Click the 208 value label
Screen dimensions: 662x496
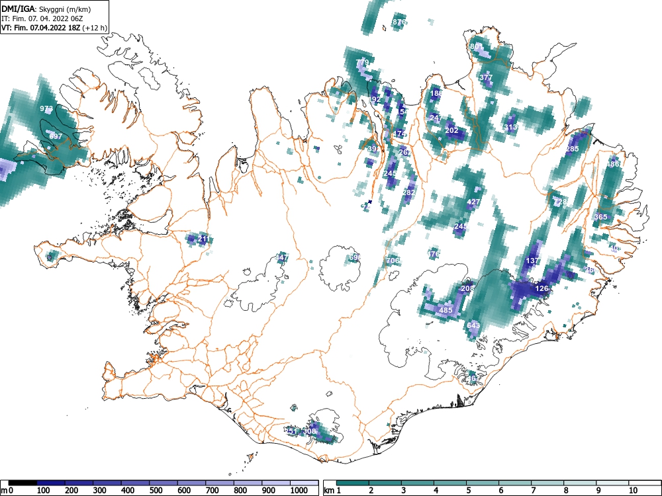pyautogui.click(x=467, y=288)
